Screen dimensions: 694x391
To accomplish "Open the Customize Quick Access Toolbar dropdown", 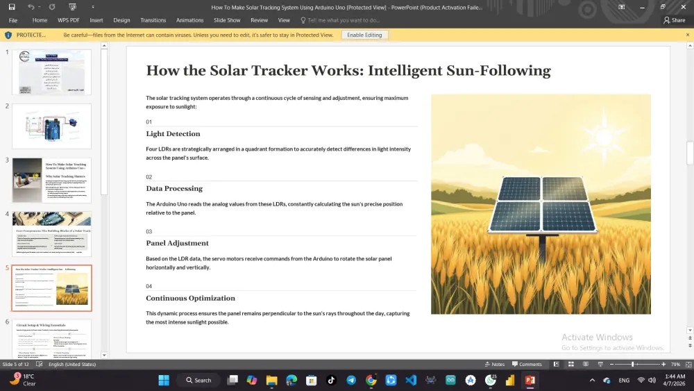I will click(93, 7).
